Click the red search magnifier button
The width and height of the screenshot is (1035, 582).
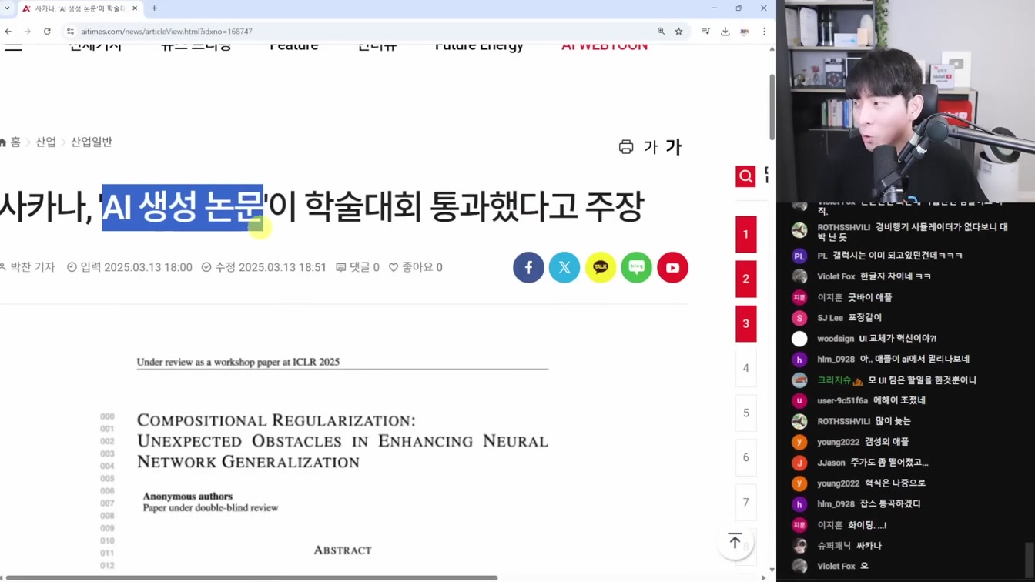click(x=745, y=176)
